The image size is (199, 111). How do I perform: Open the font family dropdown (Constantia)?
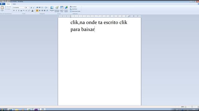25,7
